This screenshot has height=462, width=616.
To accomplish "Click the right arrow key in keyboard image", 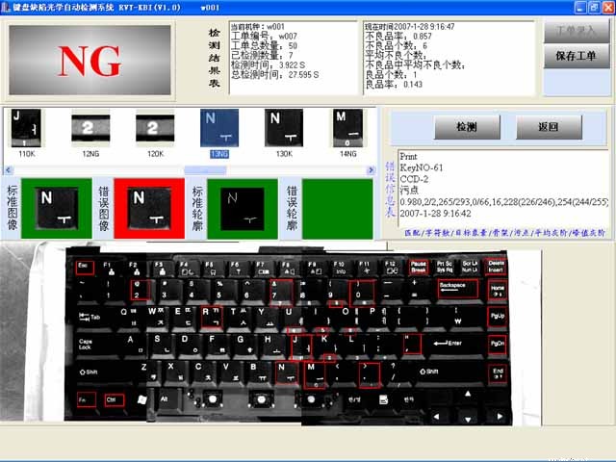I will pyautogui.click(x=500, y=416).
